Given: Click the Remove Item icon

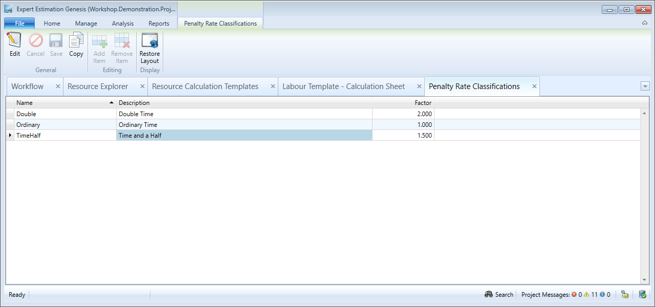Looking at the screenshot, I should click(122, 40).
